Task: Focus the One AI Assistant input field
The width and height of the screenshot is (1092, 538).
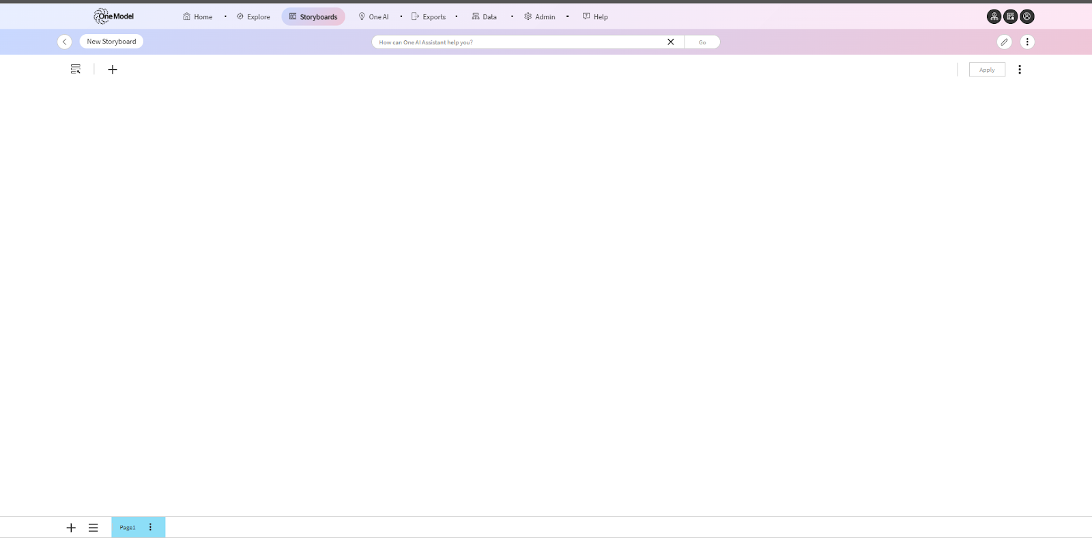Action: click(x=519, y=42)
